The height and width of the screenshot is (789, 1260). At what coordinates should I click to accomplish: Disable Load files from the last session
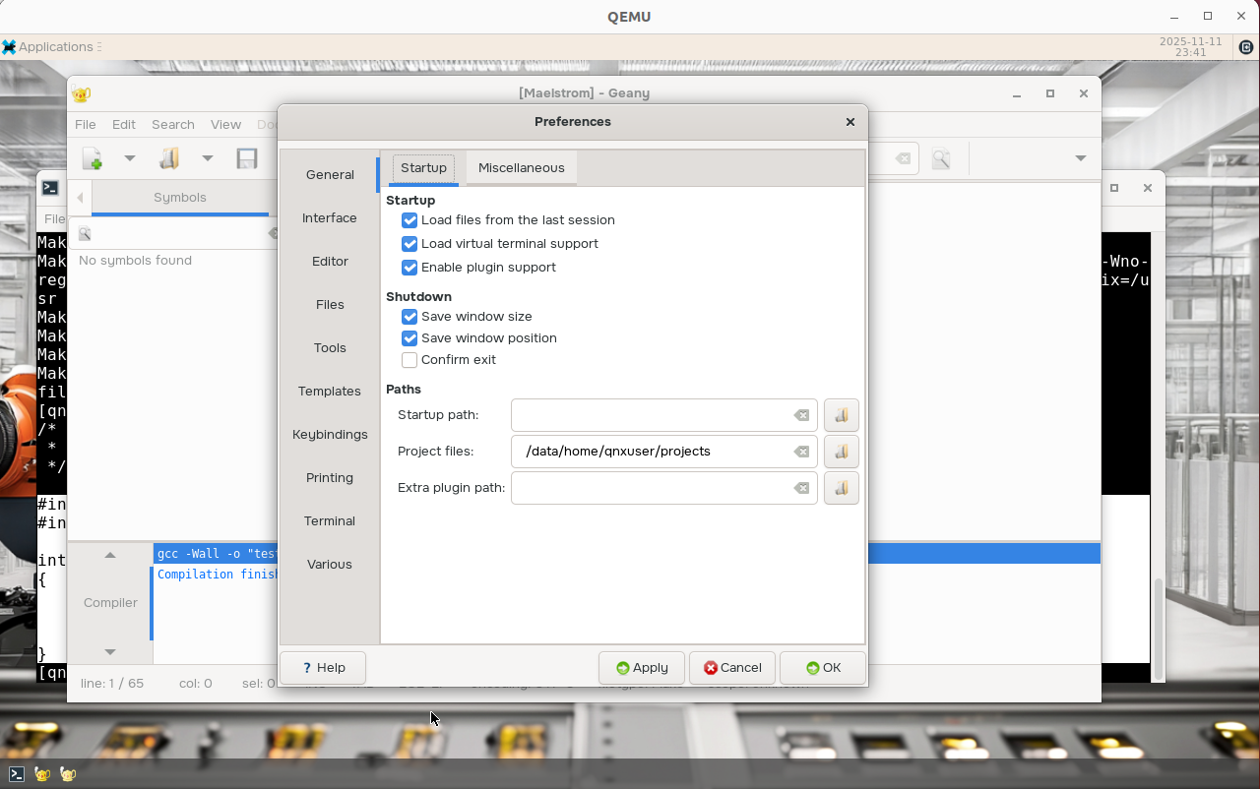click(x=409, y=220)
